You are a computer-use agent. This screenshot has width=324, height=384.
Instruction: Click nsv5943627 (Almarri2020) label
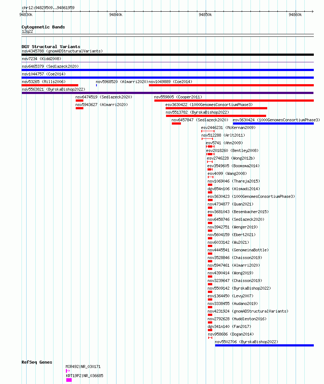click(x=102, y=105)
